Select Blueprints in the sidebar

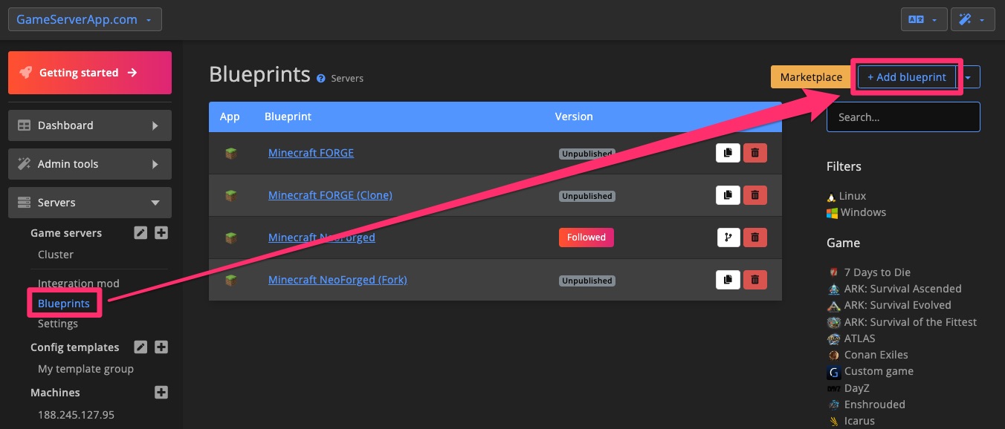point(64,304)
